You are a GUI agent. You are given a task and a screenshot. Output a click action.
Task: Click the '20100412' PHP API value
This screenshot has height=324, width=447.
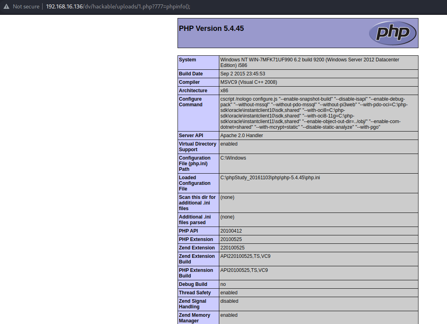pos(231,231)
